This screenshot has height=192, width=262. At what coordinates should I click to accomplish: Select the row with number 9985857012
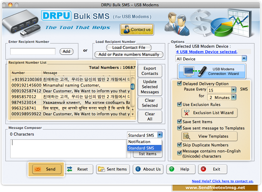[x=70, y=97]
